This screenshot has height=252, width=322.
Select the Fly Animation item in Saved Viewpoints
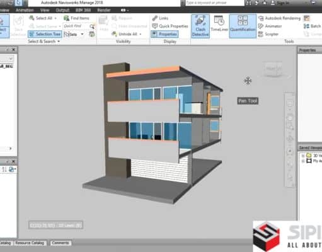pyautogui.click(x=314, y=161)
